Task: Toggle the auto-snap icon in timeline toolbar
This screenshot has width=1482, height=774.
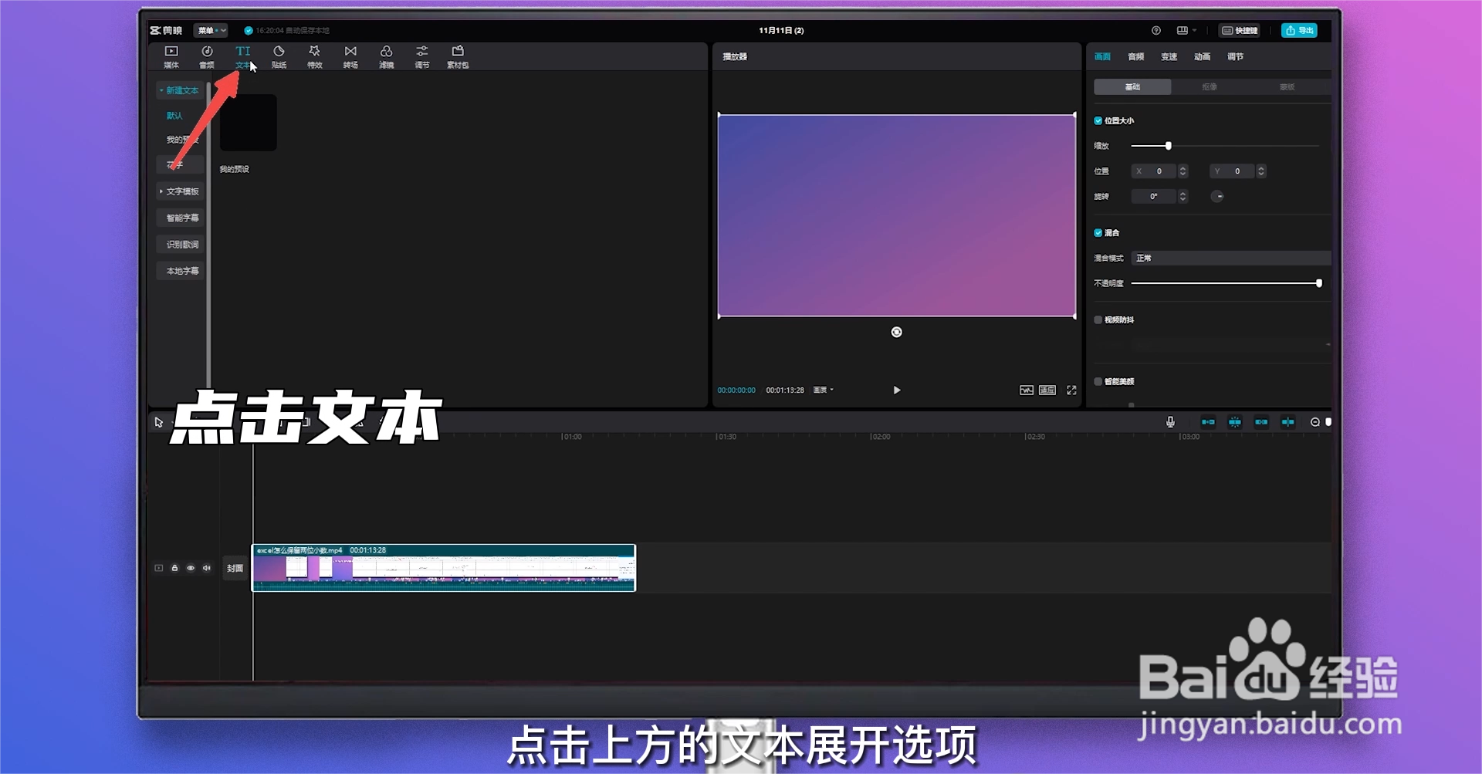Action: [1235, 422]
